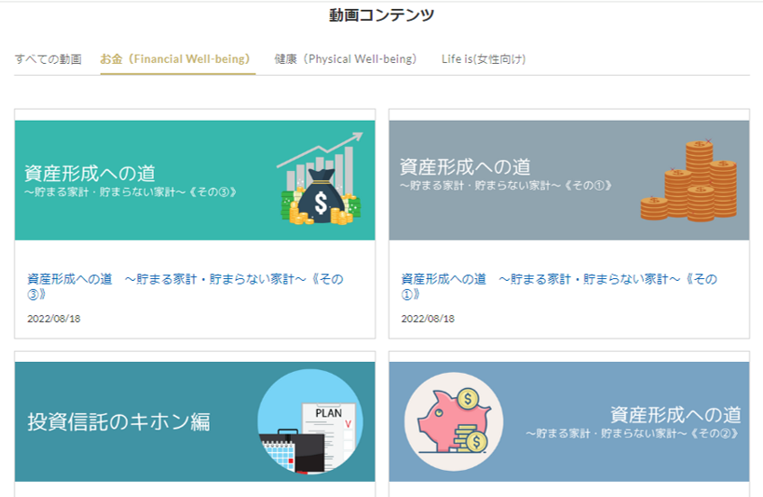Viewport: 763px width, 497px height.
Task: Go to the Life is(女性向け) tab
Action: point(483,59)
